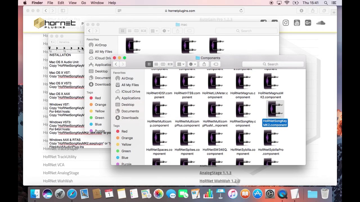Select HoRNetMagnusMK2.component file
The image size is (360, 202).
pyautogui.click(x=271, y=86)
